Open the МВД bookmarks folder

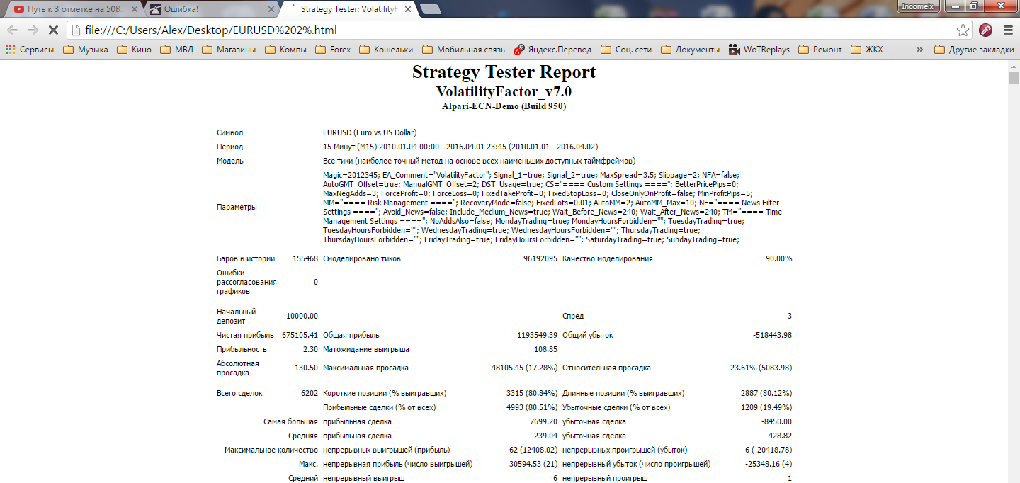(x=176, y=50)
